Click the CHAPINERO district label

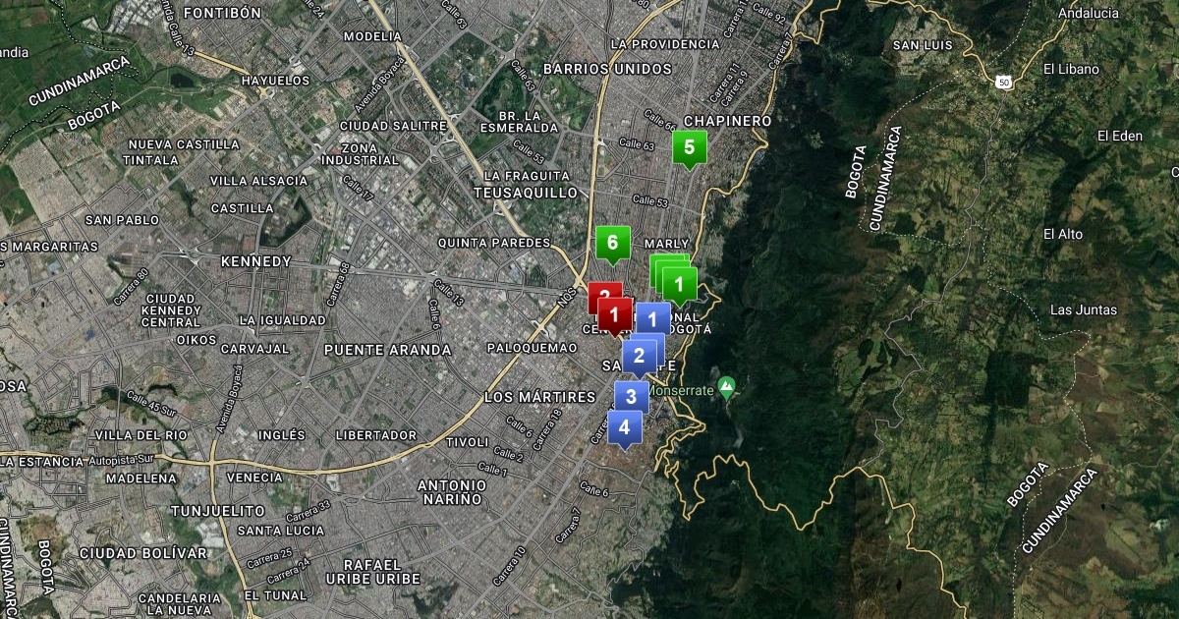coord(728,121)
